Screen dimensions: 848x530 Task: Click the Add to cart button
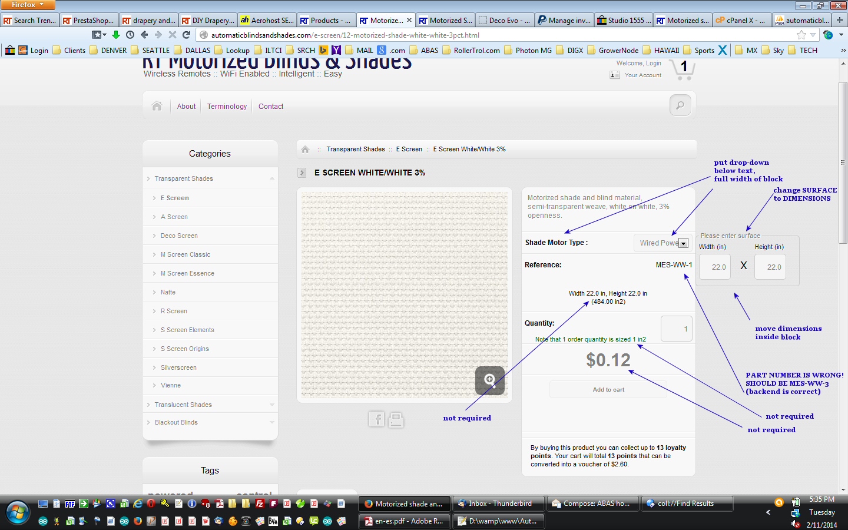[x=608, y=390]
